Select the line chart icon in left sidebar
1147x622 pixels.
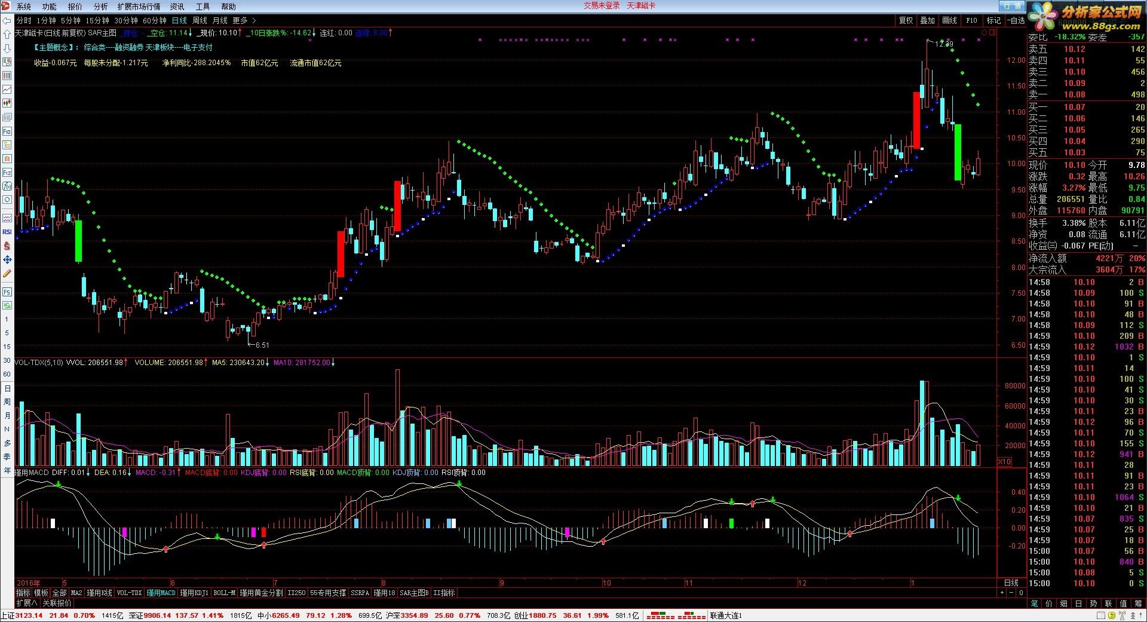coord(7,90)
